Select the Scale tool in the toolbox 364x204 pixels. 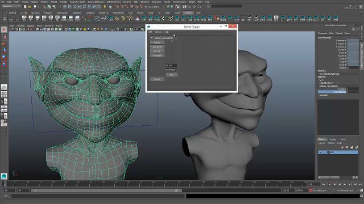(x=4, y=64)
